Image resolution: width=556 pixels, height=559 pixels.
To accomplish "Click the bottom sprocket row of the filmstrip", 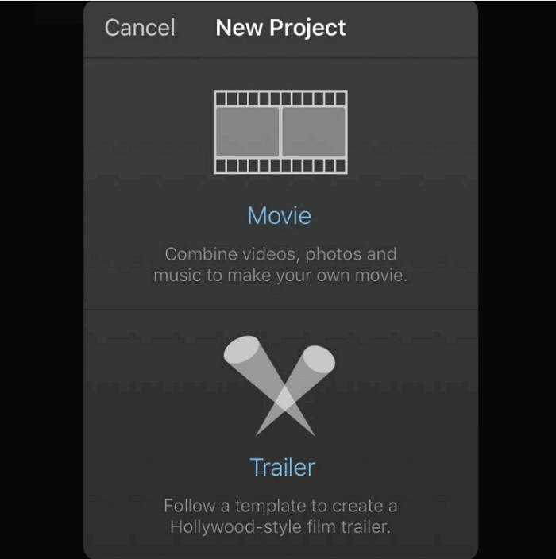I will pos(280,165).
